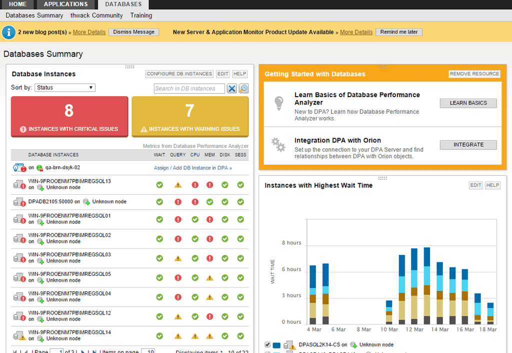Image resolution: width=512 pixels, height=353 pixels.
Task: Open DPADB2105:50000 instance link
Action: coord(50,202)
